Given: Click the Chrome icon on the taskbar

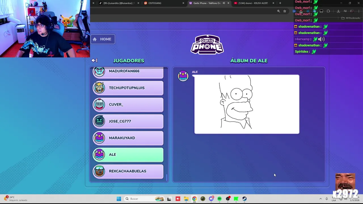Looking at the screenshot, I should (194, 199).
